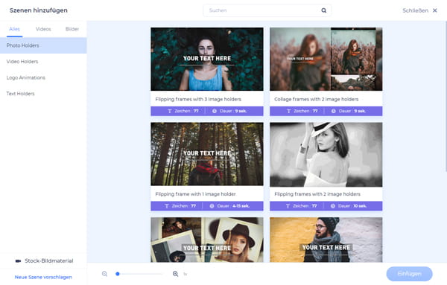The image size is (447, 285).
Task: Select the Photo Holders category
Action: [43, 45]
